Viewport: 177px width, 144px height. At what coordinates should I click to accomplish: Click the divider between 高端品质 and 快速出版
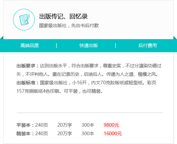[x=56, y=45]
